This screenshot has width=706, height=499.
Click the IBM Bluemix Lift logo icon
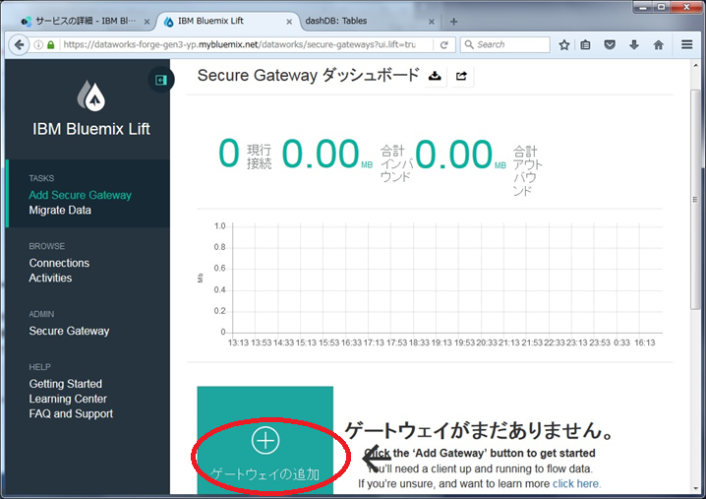coord(90,95)
